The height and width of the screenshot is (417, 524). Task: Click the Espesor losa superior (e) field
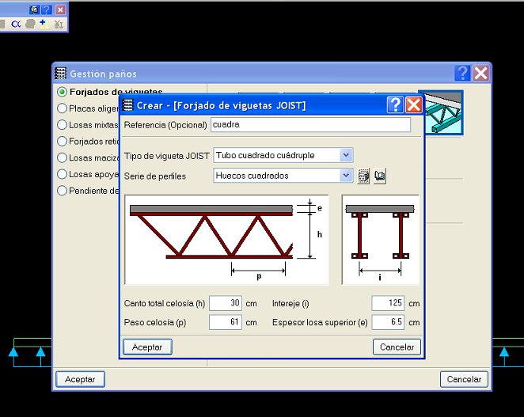[x=388, y=322]
